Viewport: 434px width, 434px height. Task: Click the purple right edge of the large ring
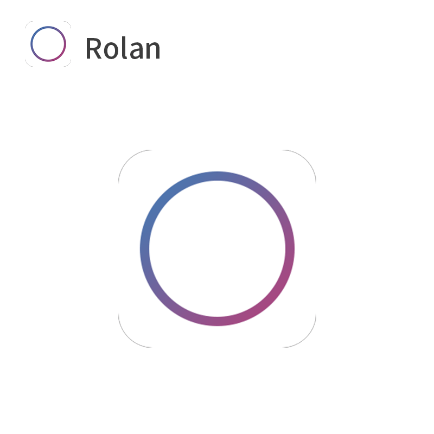coord(290,248)
